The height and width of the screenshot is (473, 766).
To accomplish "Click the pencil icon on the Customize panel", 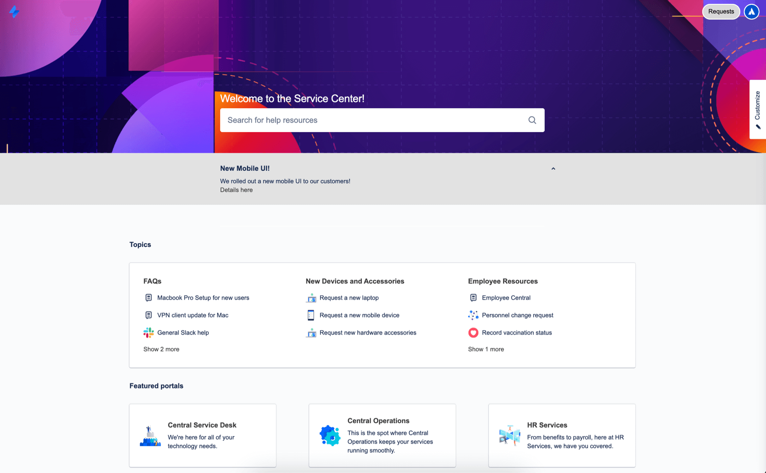I will (x=758, y=126).
